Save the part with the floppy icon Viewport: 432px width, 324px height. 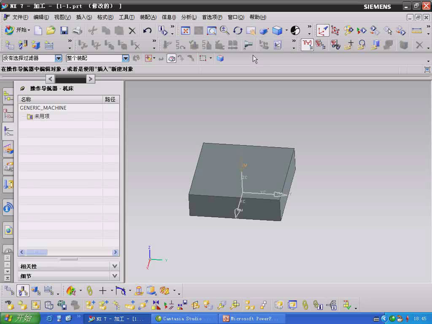tap(64, 30)
